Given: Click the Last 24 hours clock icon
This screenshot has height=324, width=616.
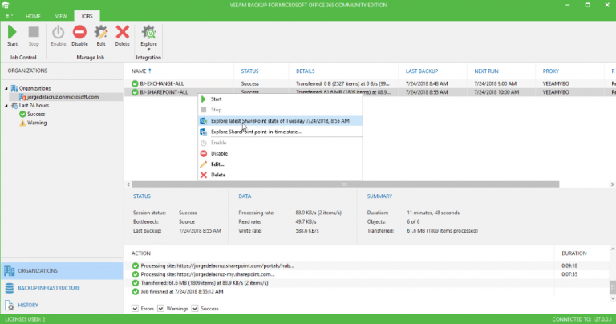Looking at the screenshot, I should [x=14, y=106].
